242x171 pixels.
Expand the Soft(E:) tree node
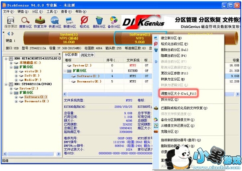coord(16,76)
